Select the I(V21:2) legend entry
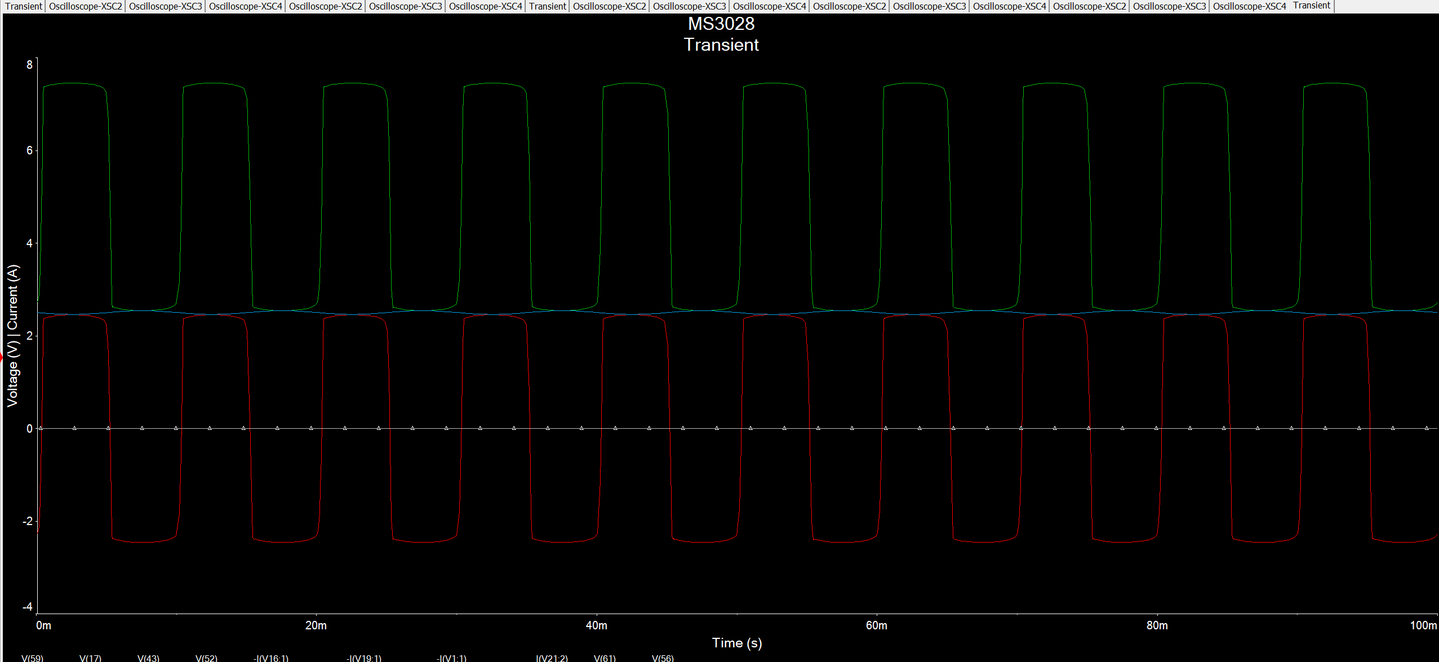 [x=552, y=657]
